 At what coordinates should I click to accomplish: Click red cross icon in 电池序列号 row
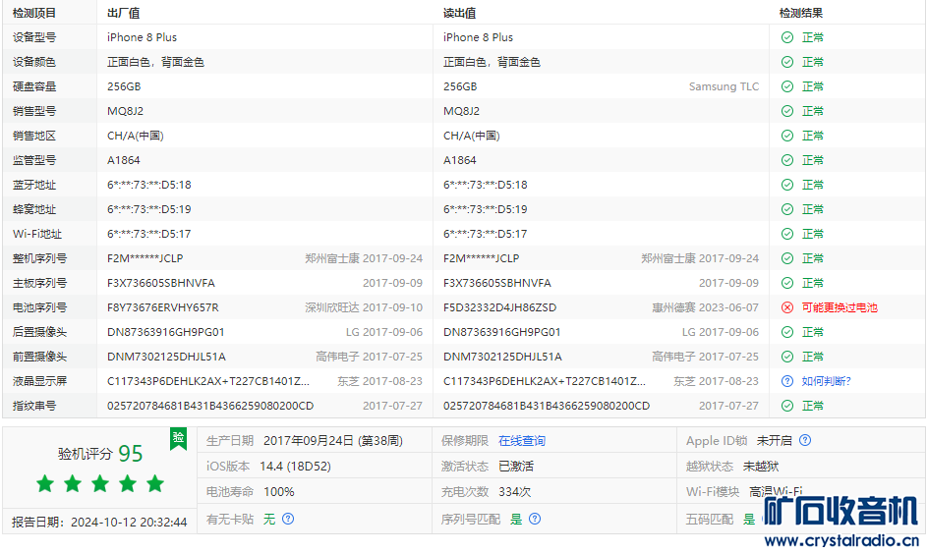(786, 307)
